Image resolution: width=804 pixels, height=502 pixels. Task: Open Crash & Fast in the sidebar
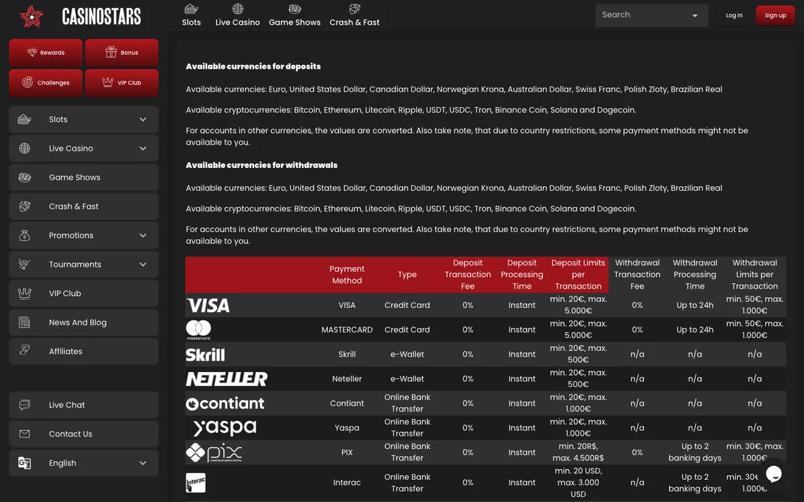[84, 206]
